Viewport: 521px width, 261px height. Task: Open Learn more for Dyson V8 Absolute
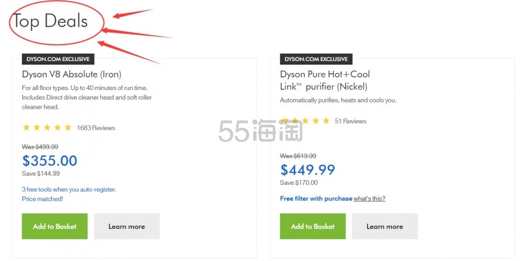click(x=127, y=226)
